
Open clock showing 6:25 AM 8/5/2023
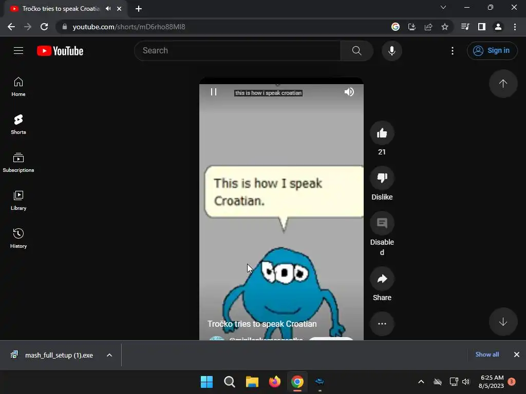pos(492,382)
